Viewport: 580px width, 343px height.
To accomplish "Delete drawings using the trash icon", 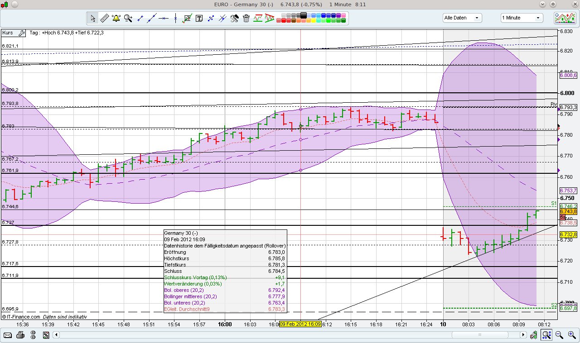I will (x=246, y=18).
